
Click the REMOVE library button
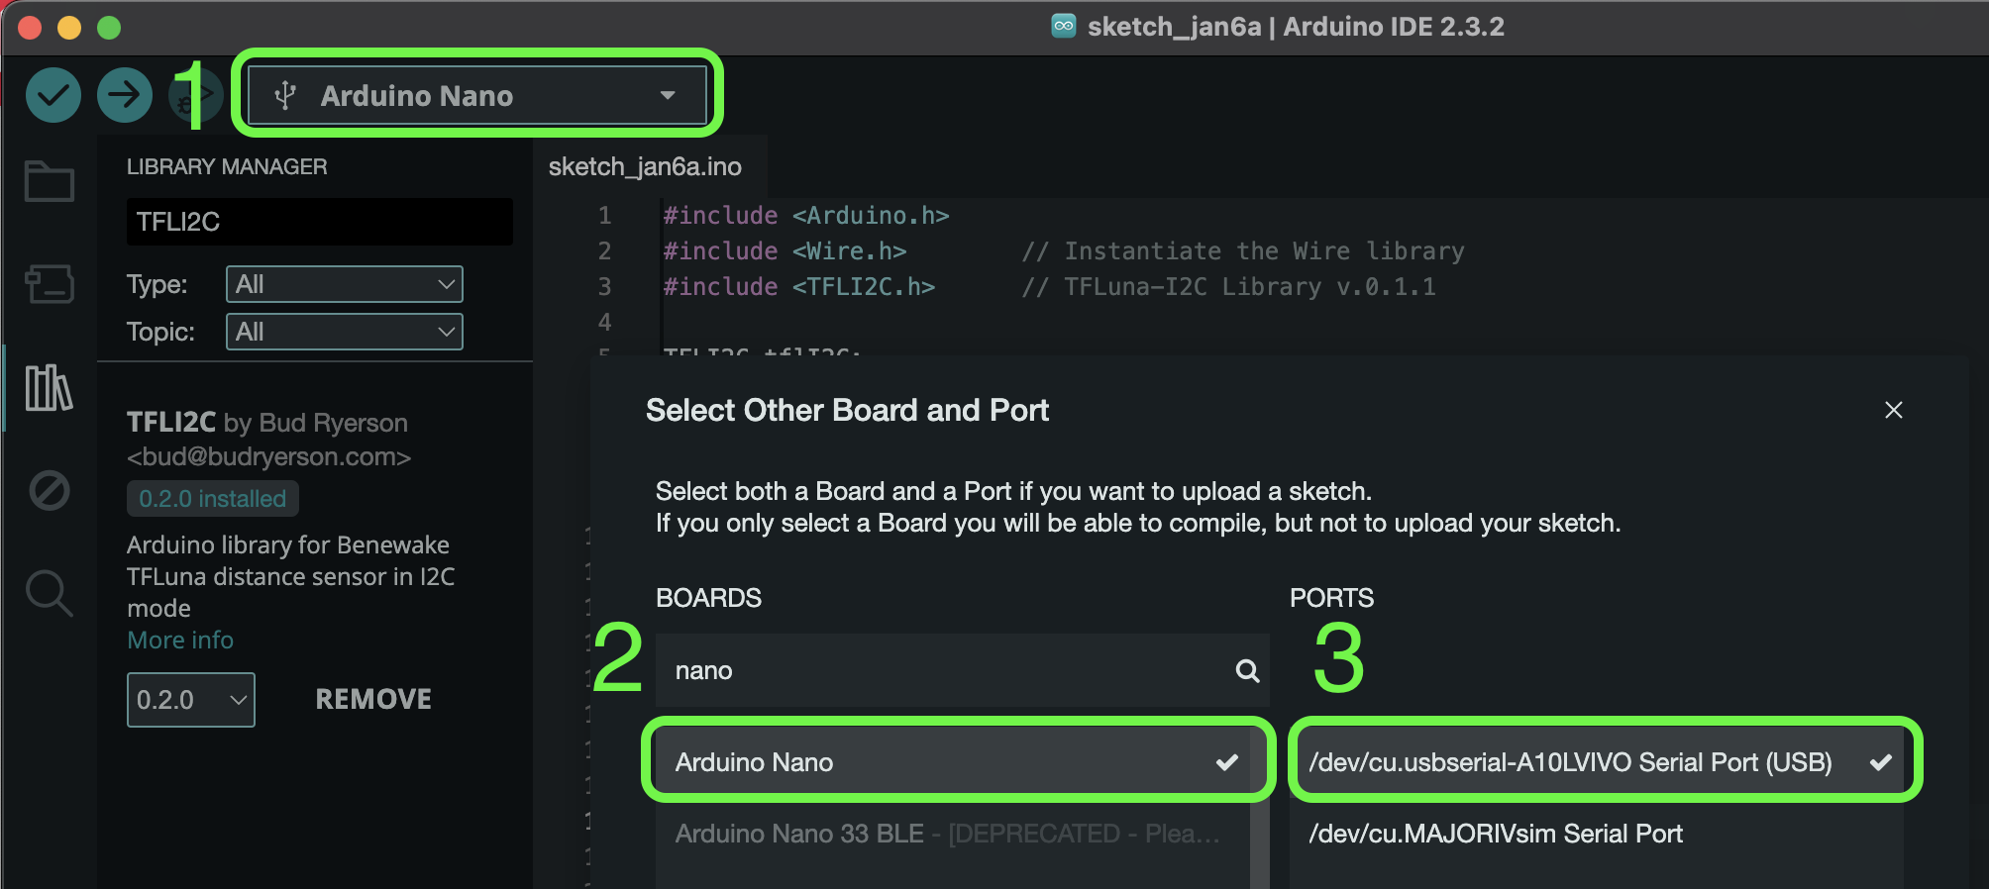[373, 699]
